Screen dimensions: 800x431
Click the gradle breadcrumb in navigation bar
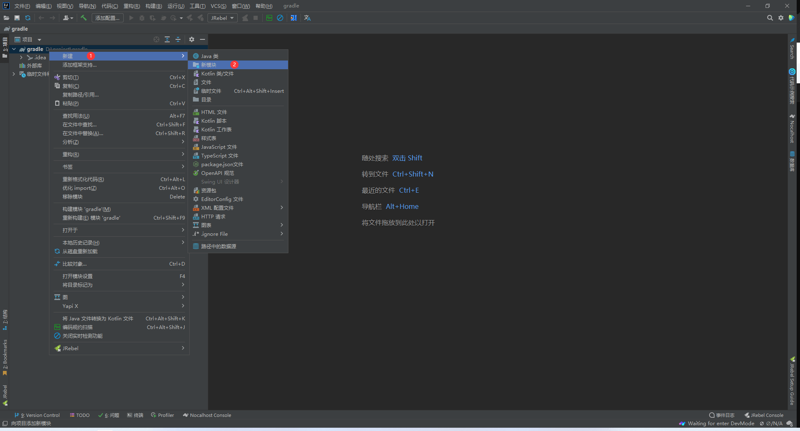tap(16, 29)
